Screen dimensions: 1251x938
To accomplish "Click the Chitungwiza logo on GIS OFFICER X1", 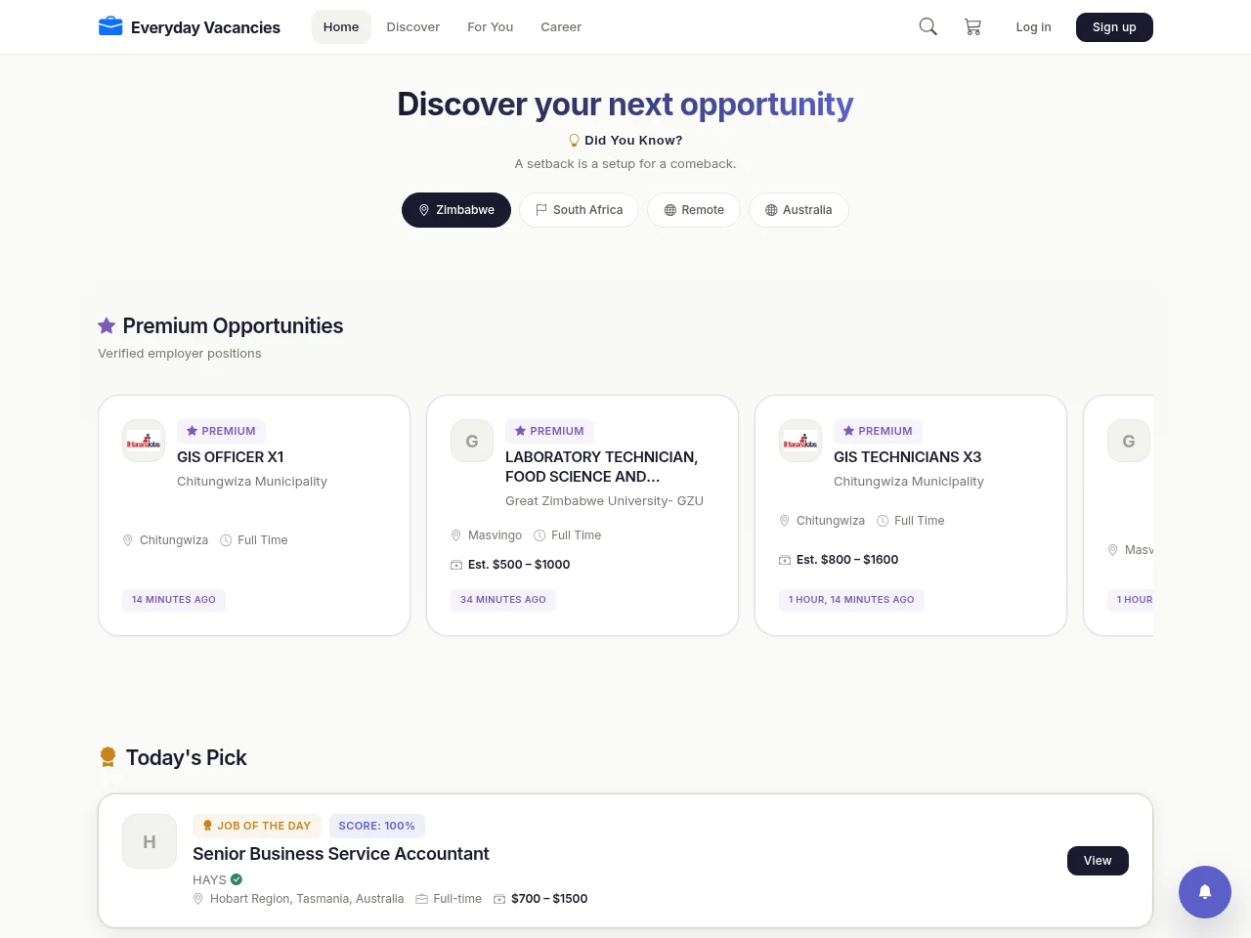I will [x=144, y=441].
